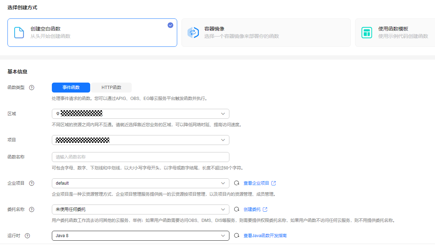Open 查看Java函数开发指南 link
This screenshot has height=246, width=435.
pyautogui.click(x=265, y=236)
